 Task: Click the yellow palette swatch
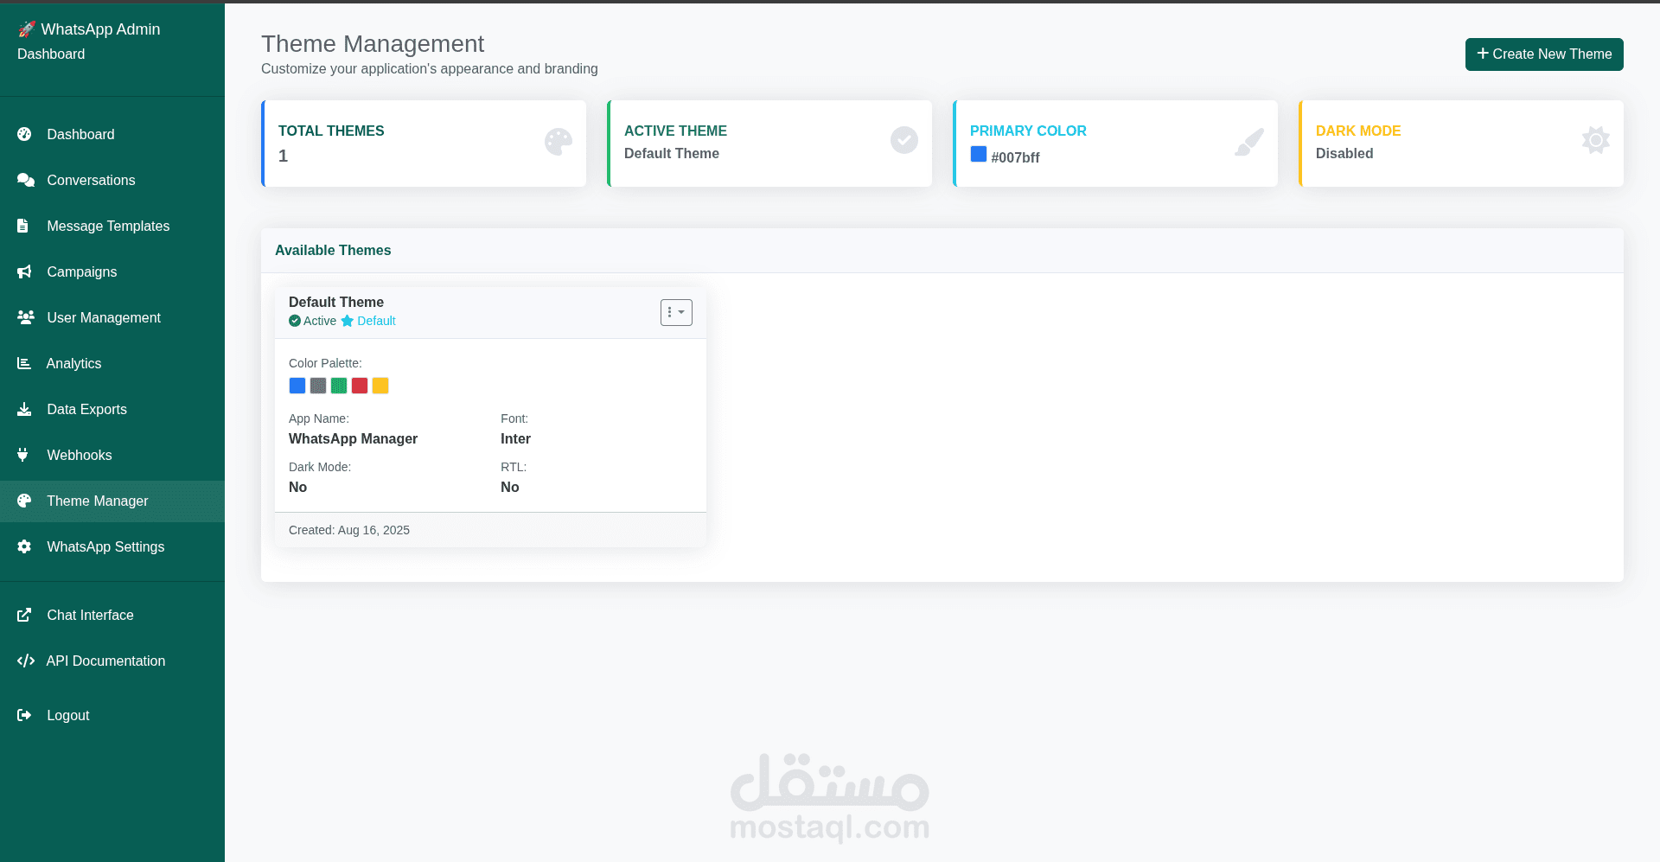(380, 386)
